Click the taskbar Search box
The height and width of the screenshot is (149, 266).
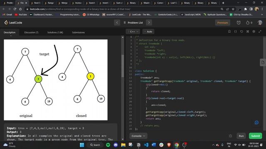point(95,145)
